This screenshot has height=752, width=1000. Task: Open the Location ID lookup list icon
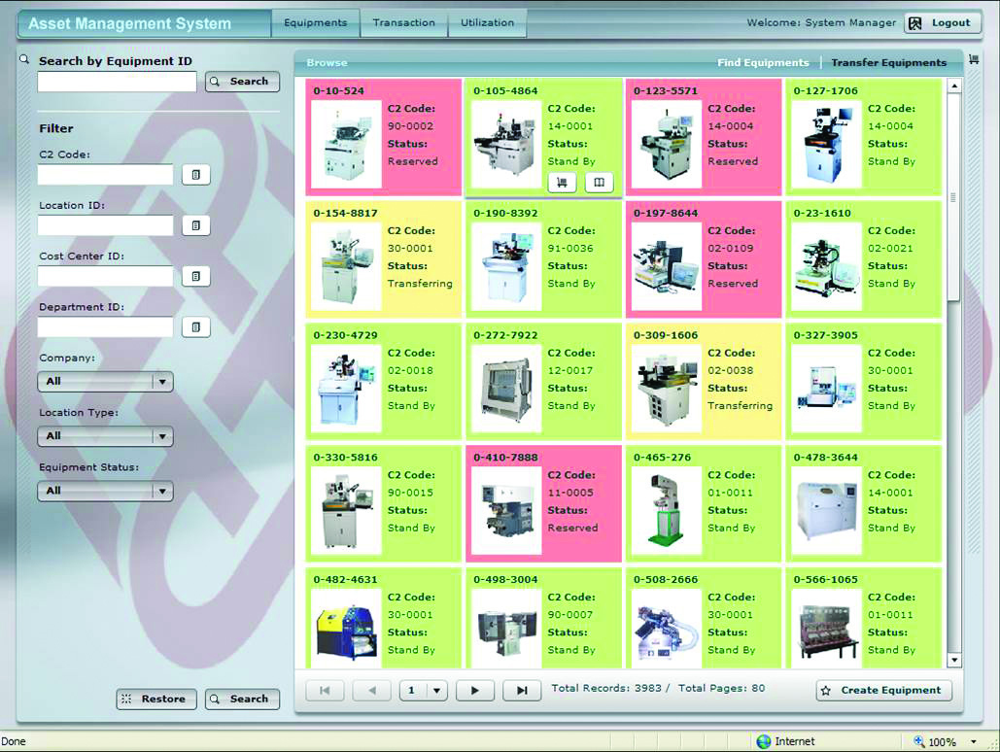[x=195, y=225]
